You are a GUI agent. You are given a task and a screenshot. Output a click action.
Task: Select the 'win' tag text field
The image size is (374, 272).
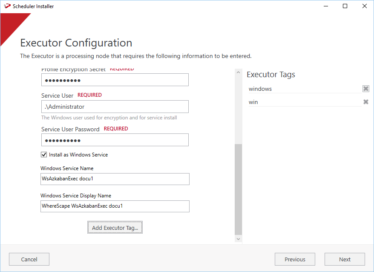(x=303, y=102)
